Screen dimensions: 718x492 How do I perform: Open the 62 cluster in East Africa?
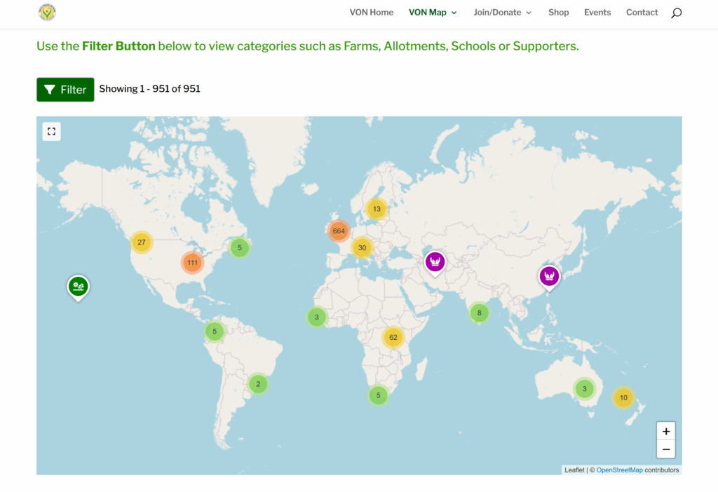coord(393,337)
